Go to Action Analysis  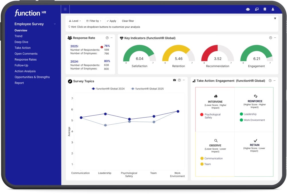[25, 71]
